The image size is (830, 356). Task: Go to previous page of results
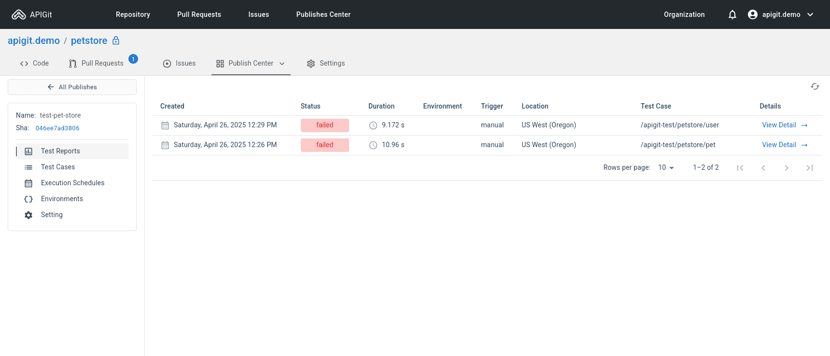(x=763, y=168)
